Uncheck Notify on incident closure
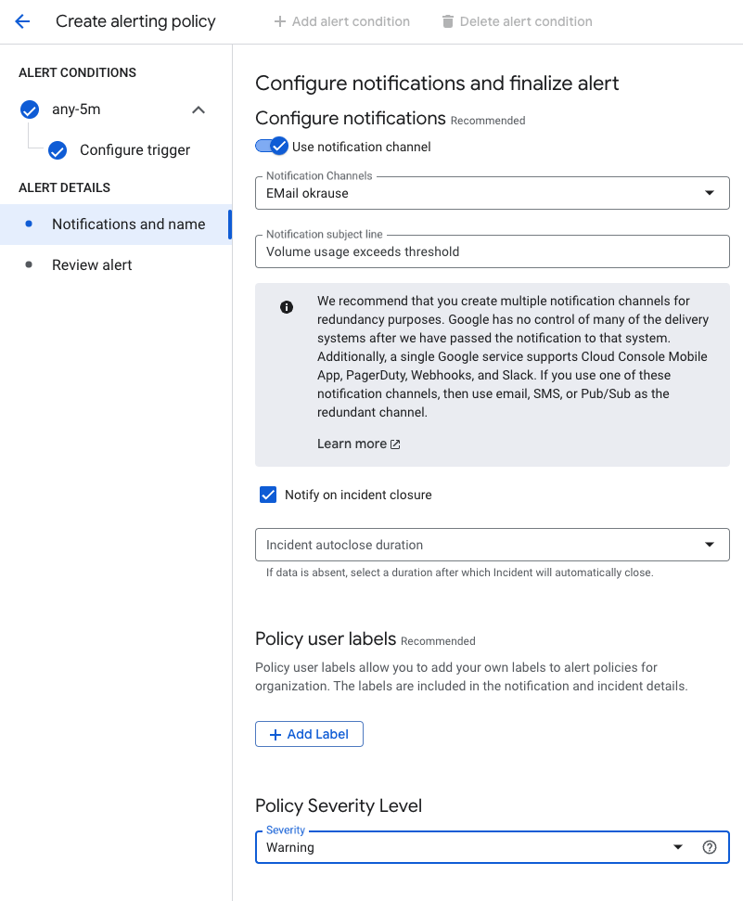 (x=268, y=495)
